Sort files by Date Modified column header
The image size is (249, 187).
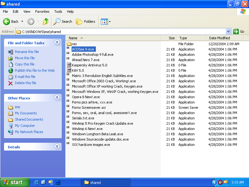click(x=225, y=38)
